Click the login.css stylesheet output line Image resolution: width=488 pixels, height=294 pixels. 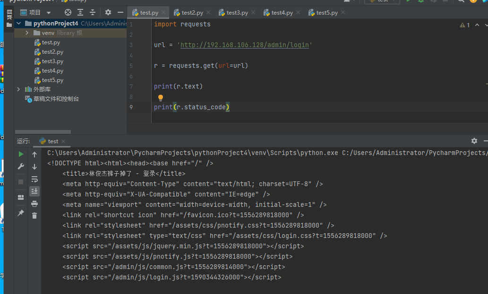(x=225, y=236)
